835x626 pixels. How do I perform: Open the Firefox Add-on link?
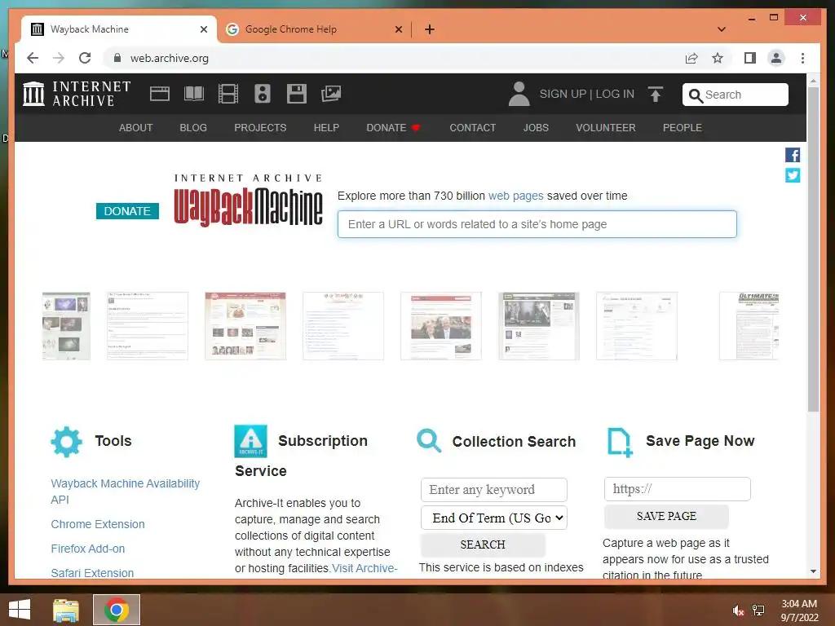[88, 549]
